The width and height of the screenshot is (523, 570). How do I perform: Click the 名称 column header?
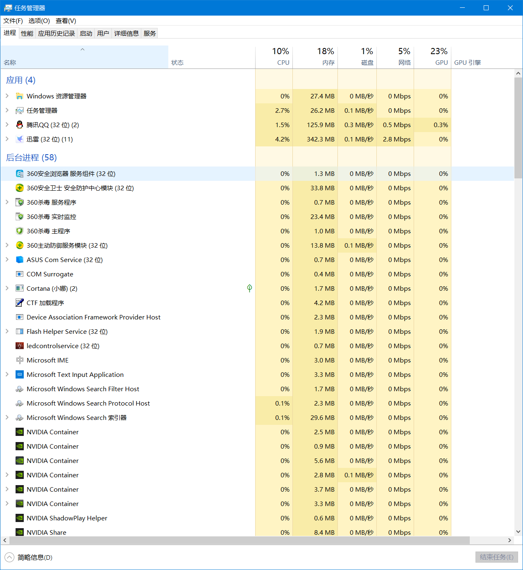pyautogui.click(x=84, y=57)
